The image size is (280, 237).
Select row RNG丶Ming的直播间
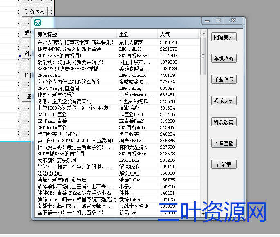coord(117,88)
